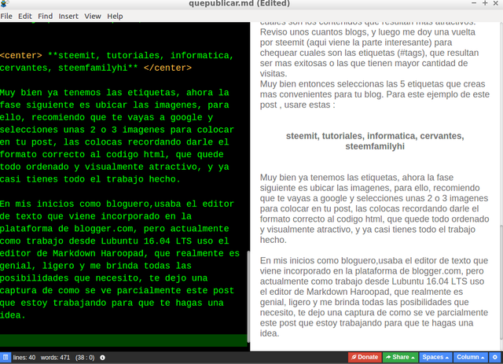Viewport: 503px width, 364px height.
Task: Click the Donate button
Action: pyautogui.click(x=365, y=357)
